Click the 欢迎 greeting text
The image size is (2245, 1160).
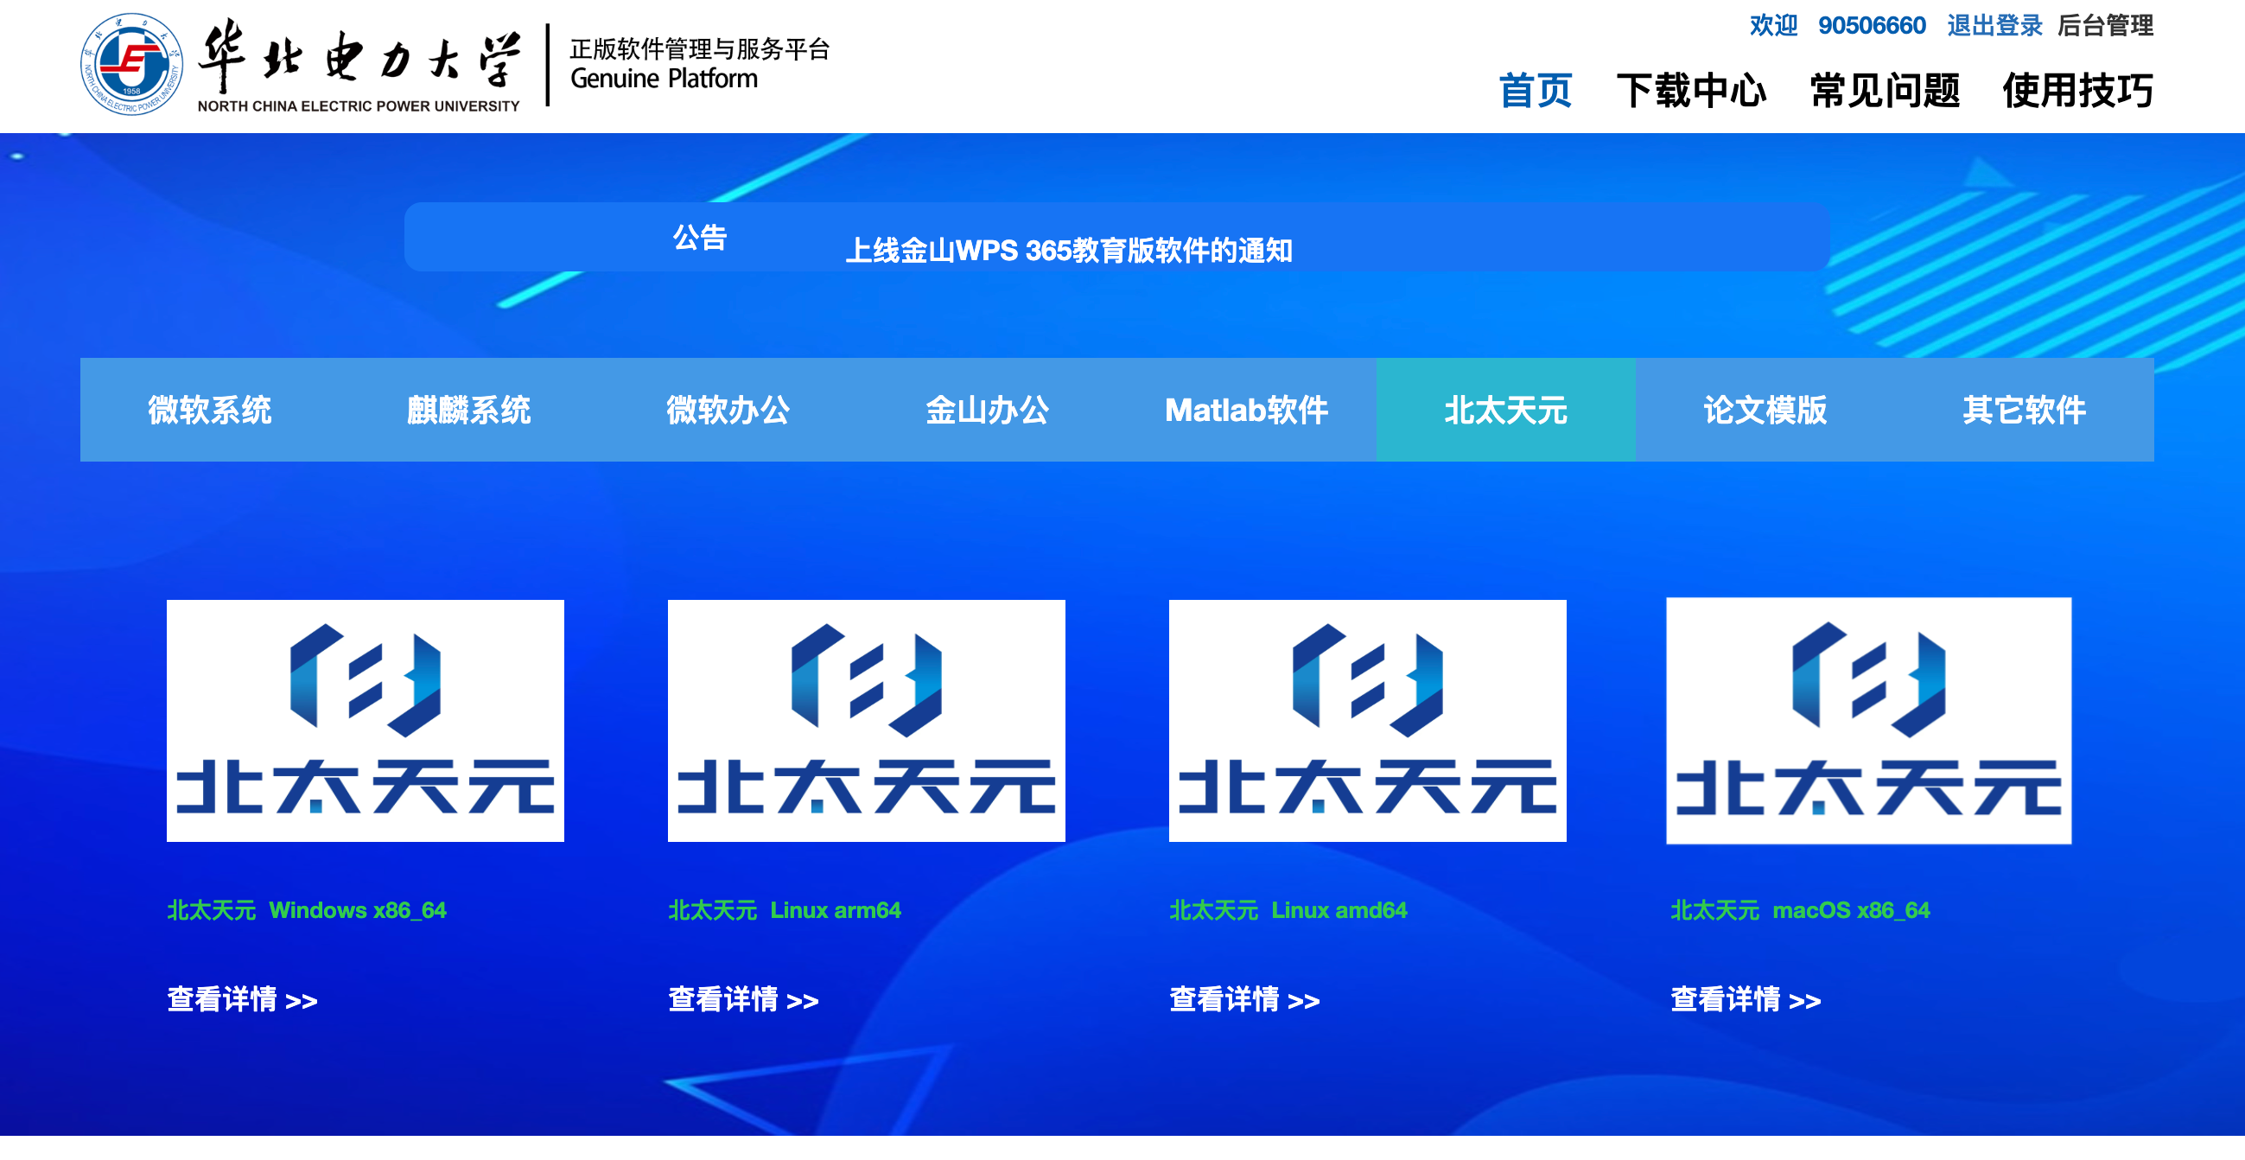point(1772,25)
